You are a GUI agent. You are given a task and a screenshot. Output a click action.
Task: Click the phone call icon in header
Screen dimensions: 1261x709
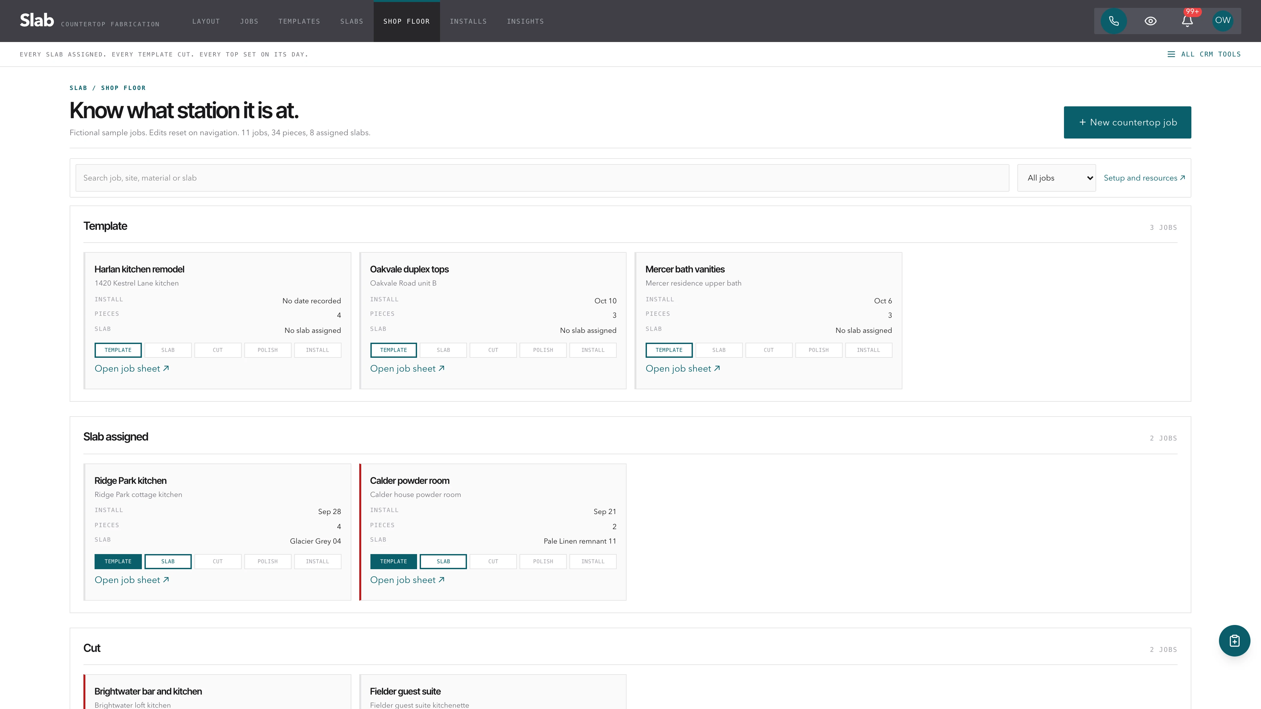(x=1114, y=21)
